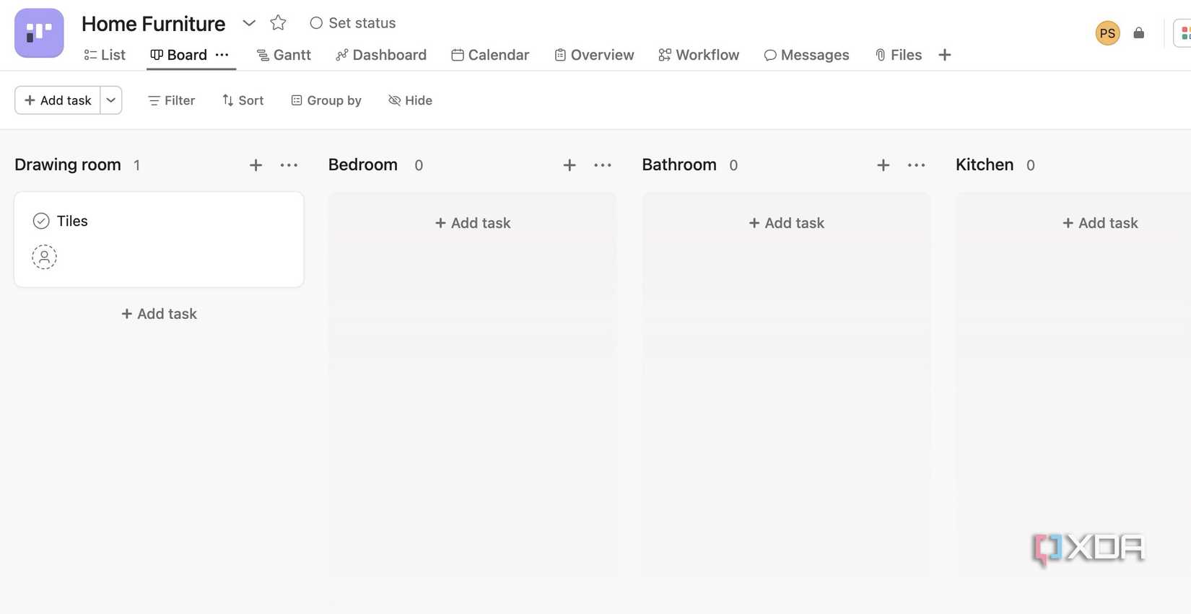Image resolution: width=1191 pixels, height=614 pixels.
Task: Open the Files tab
Action: point(899,55)
